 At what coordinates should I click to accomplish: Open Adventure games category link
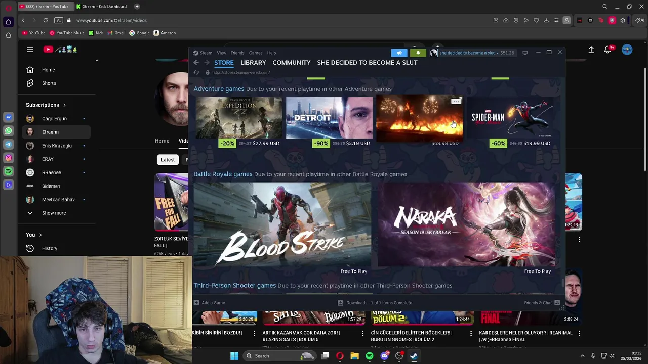click(219, 89)
